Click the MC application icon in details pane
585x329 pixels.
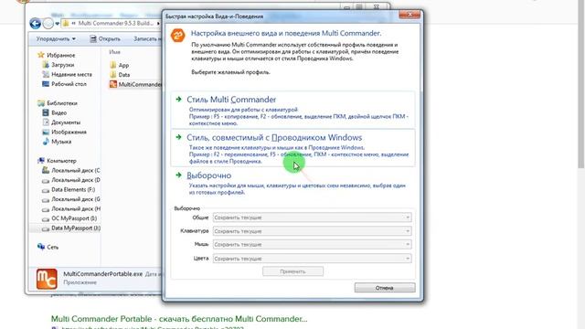47,279
